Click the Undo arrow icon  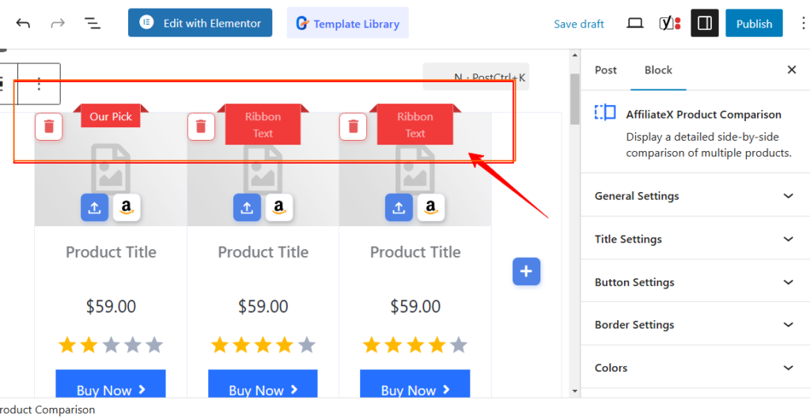click(23, 23)
